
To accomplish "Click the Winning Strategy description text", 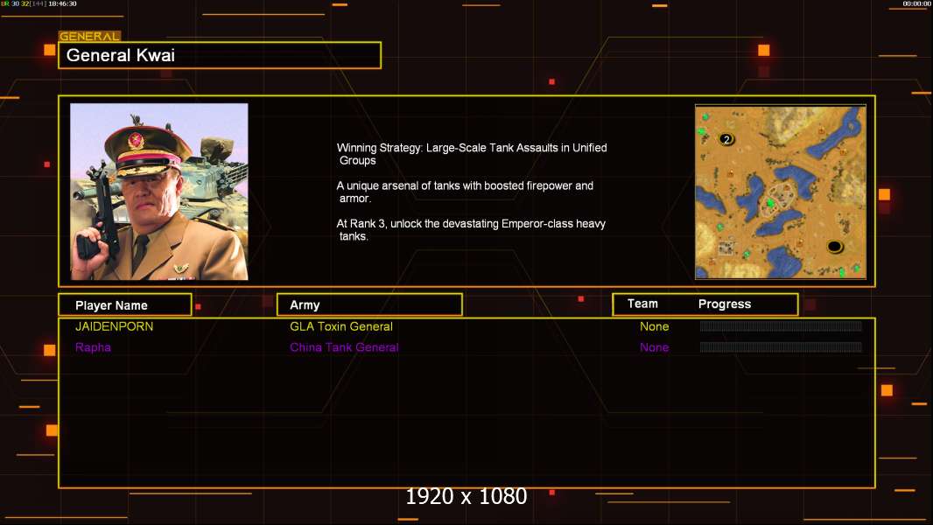I will pos(472,154).
